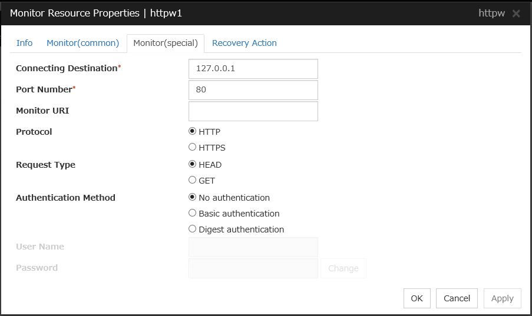Focus the Port Number field
532x316 pixels.
click(x=253, y=90)
